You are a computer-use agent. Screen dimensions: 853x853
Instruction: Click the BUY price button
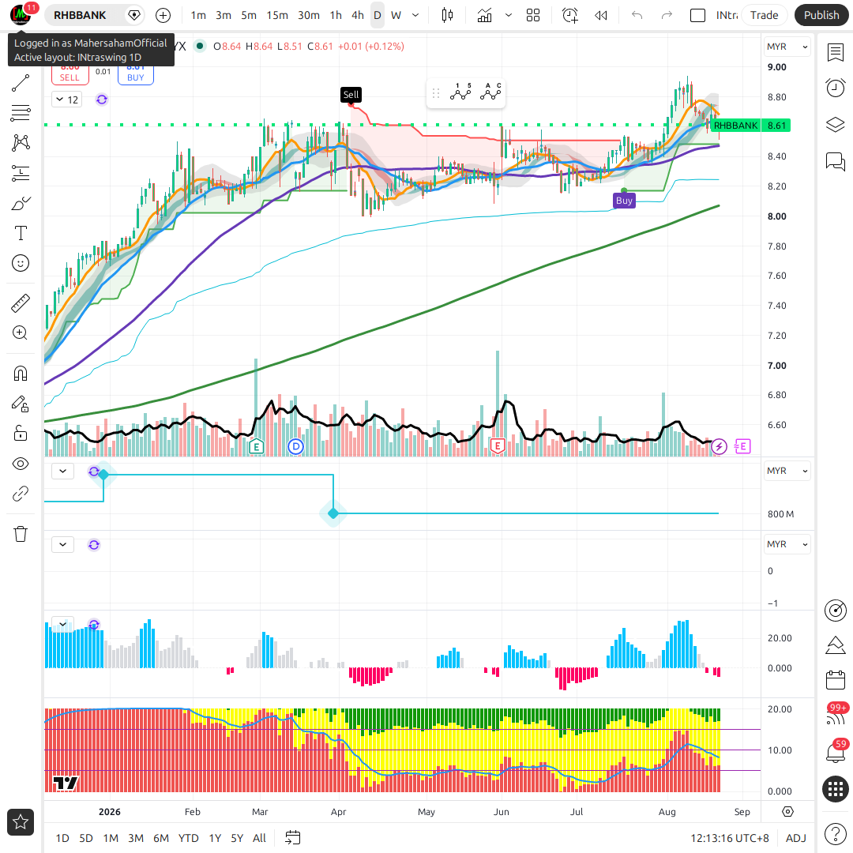136,74
